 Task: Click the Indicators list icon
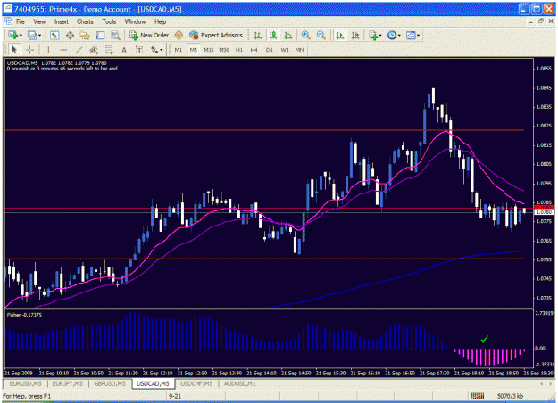pos(373,35)
